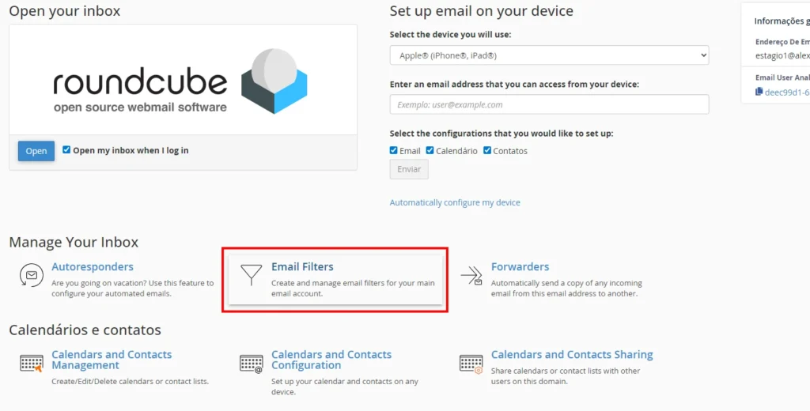810x411 pixels.
Task: Click the Autoresponders envelope icon
Action: tap(32, 275)
